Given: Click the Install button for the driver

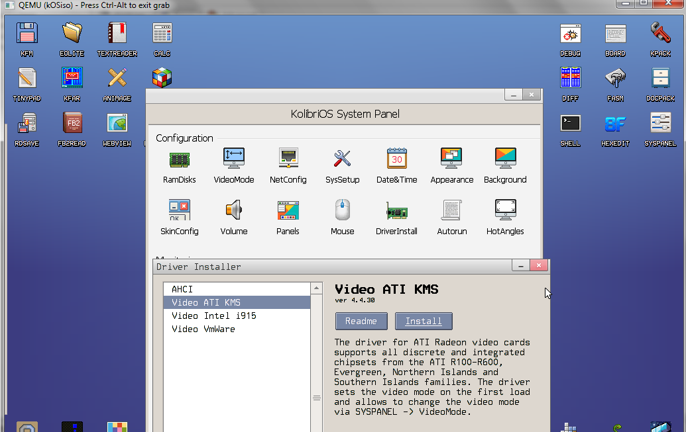Looking at the screenshot, I should pyautogui.click(x=424, y=321).
